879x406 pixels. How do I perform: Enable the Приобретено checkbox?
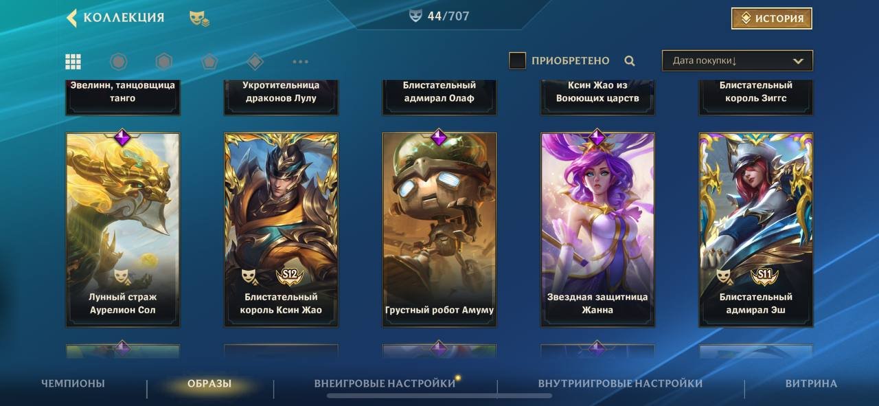(x=517, y=60)
